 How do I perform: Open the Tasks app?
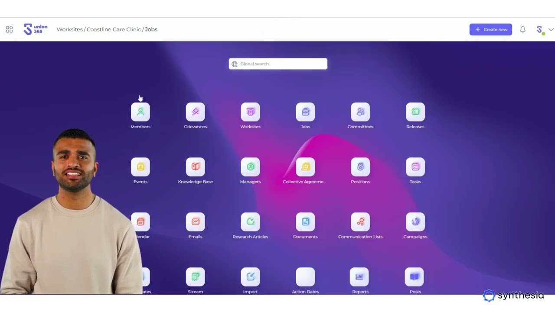(415, 167)
